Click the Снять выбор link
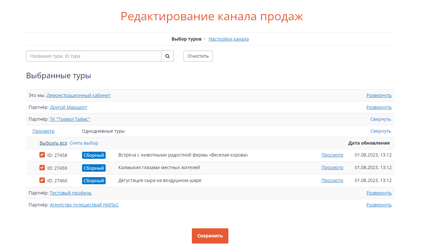Viewport: 439px width, 248px height. 84,143
